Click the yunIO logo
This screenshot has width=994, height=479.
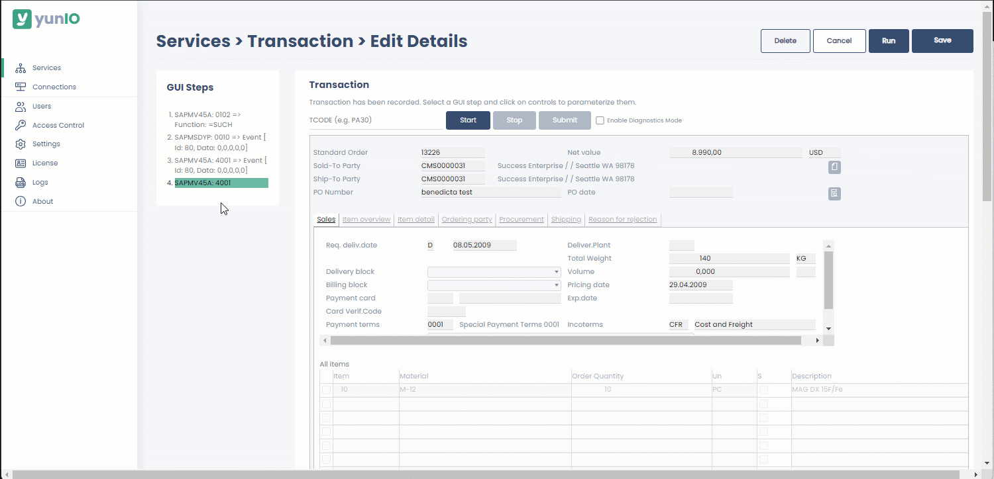point(46,19)
